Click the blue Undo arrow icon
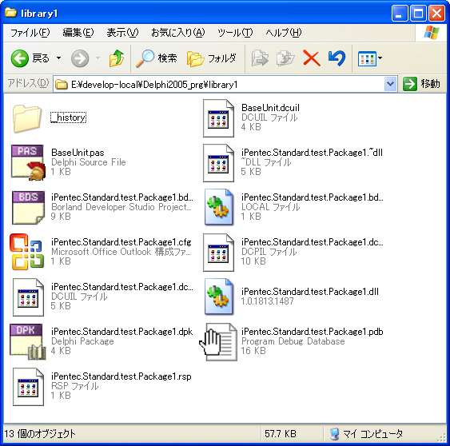This screenshot has height=446, width=450. (337, 58)
